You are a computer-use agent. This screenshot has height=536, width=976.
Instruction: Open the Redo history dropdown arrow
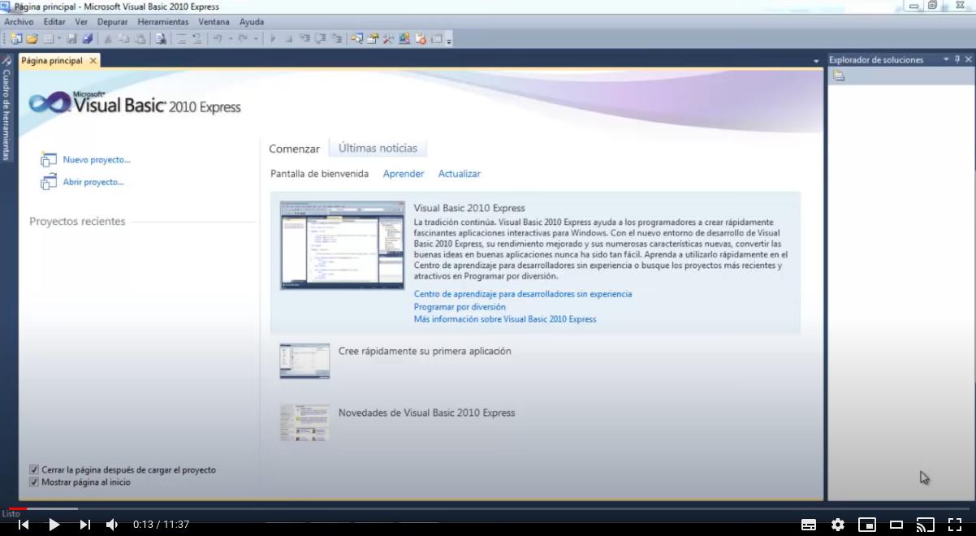[256, 38]
